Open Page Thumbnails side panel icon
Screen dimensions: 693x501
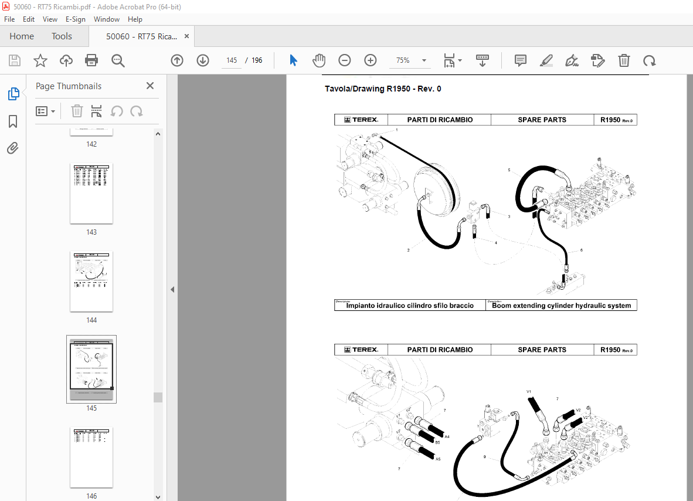click(x=13, y=94)
